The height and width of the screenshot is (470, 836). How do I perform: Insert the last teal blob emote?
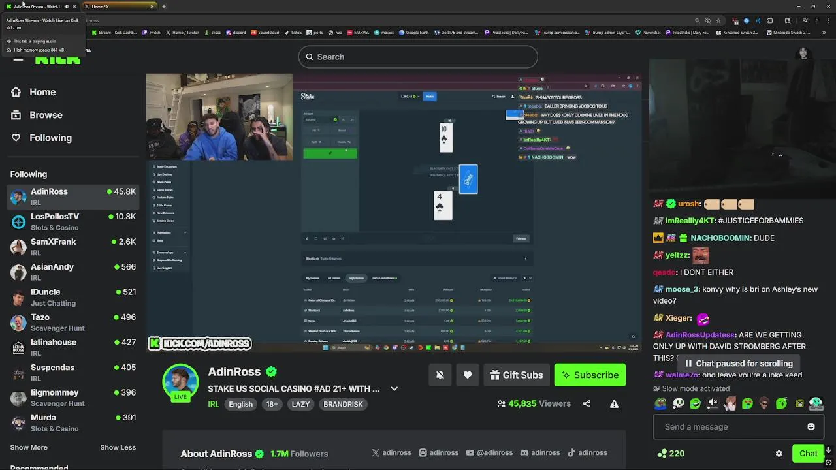[816, 404]
